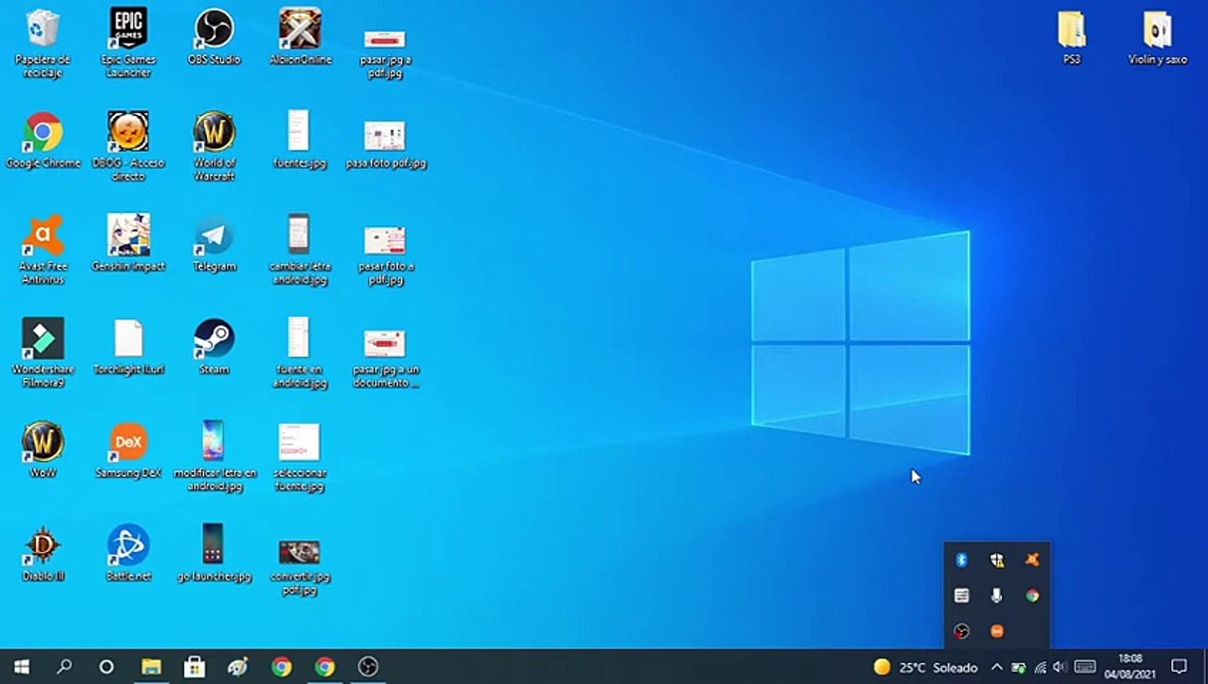Select the PS3 folder on the desktop

tap(1071, 38)
